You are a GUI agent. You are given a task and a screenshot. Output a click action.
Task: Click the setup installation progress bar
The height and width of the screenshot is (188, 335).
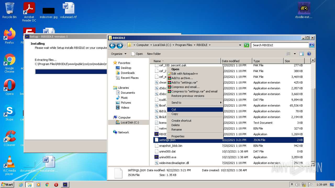[71, 72]
